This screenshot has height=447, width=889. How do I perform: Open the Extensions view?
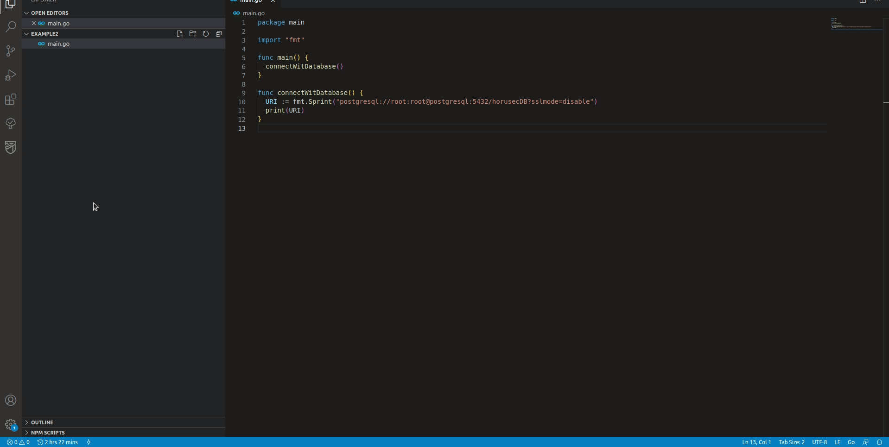(x=11, y=99)
